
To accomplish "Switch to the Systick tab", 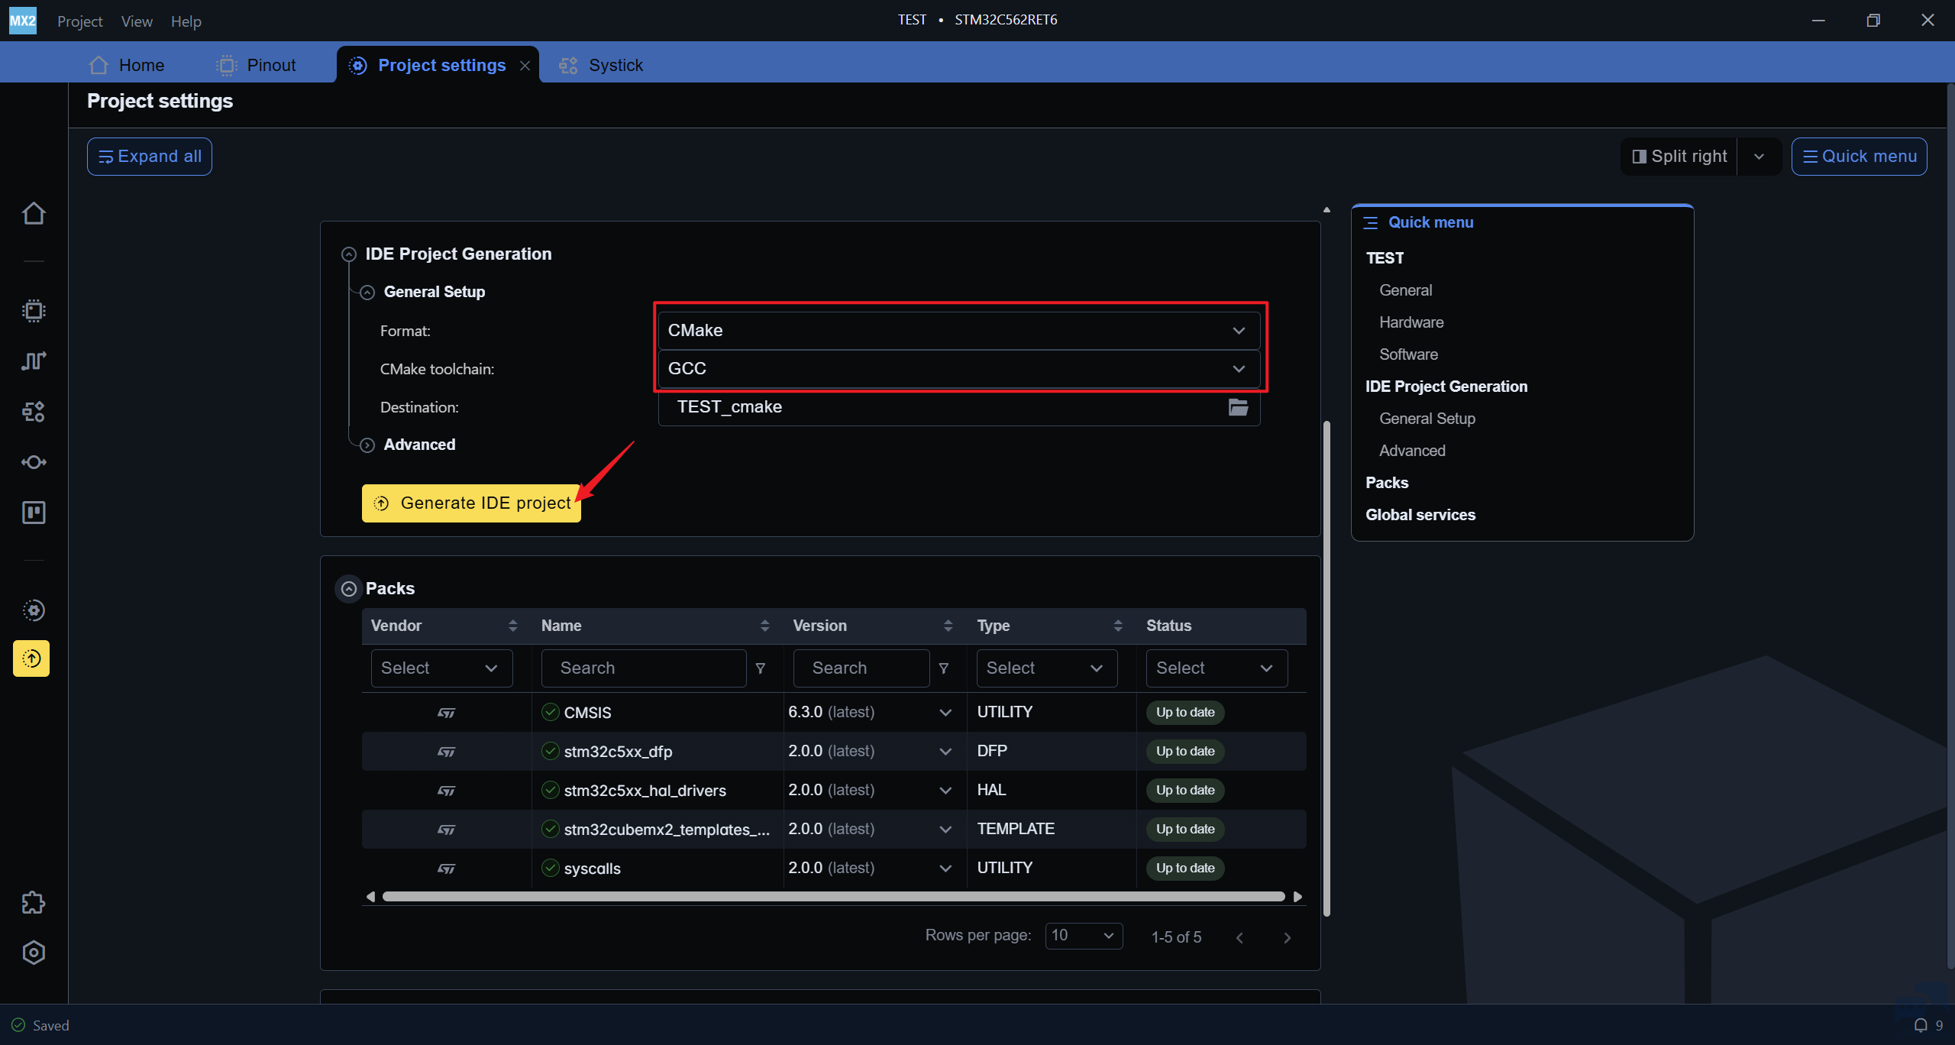I will [601, 65].
